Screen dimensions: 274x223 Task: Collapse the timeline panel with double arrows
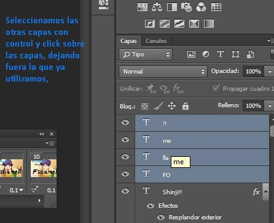[x=42, y=134]
